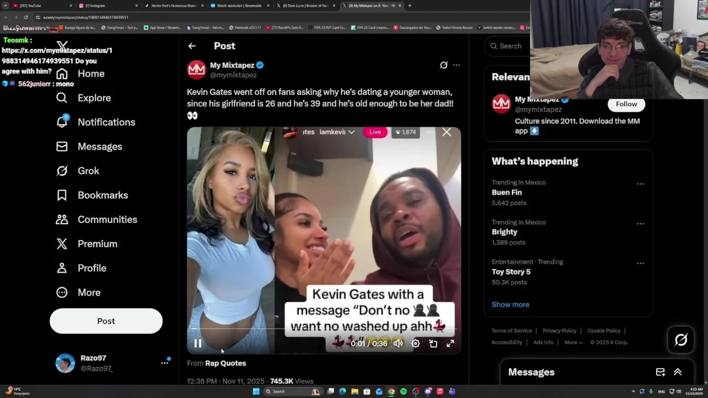Open the Buen Fin trend

pos(507,192)
